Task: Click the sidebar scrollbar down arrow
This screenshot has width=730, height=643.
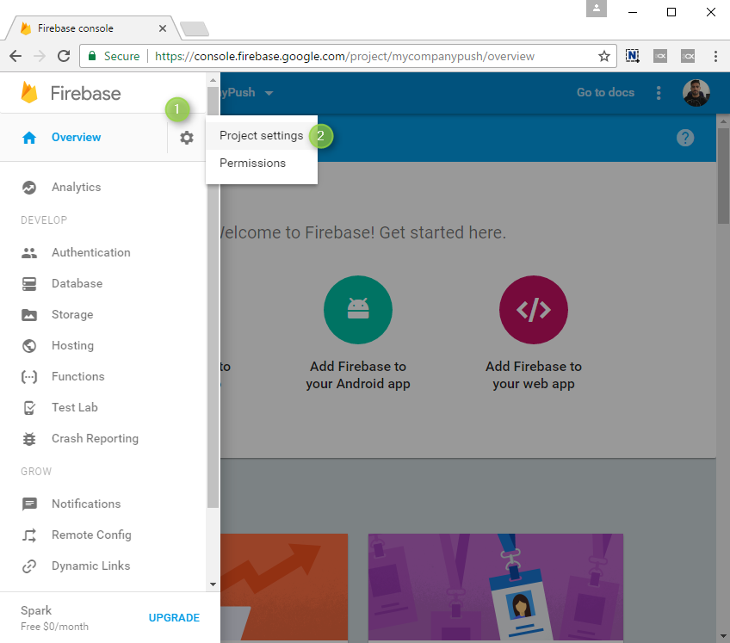Action: (213, 584)
